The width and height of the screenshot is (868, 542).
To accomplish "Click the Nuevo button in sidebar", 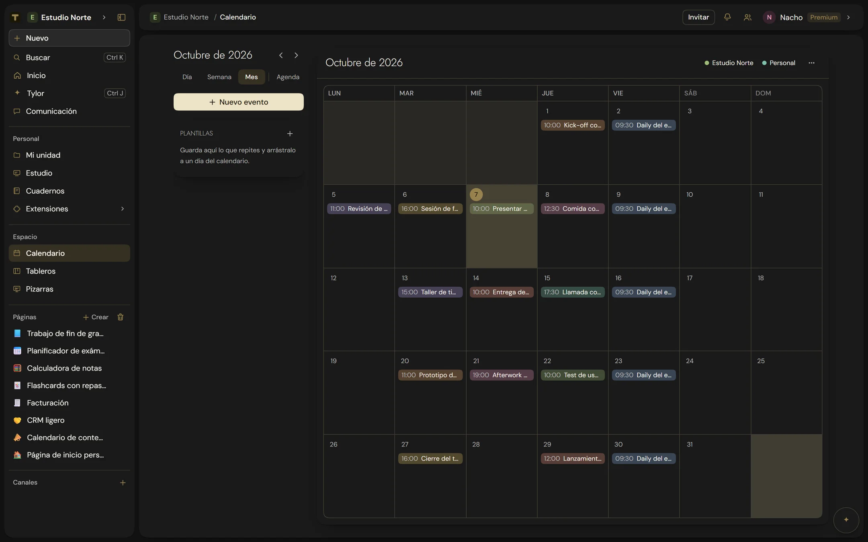I will [x=69, y=38].
